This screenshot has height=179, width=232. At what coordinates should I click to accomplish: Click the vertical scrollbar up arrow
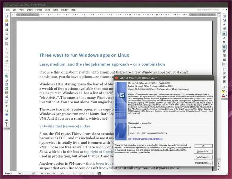[219, 15]
